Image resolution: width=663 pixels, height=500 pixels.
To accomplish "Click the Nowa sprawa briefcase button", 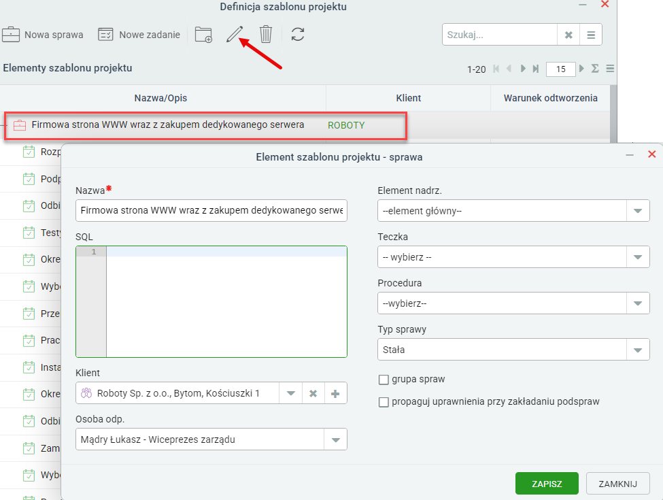I will point(42,35).
